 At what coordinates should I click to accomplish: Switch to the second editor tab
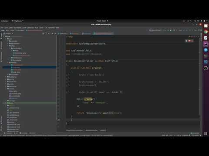(74, 33)
